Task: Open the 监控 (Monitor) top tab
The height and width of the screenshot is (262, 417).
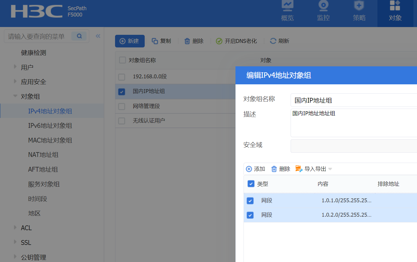Action: tap(323, 11)
